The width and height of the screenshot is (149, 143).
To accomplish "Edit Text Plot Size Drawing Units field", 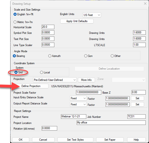I will 139,39.
